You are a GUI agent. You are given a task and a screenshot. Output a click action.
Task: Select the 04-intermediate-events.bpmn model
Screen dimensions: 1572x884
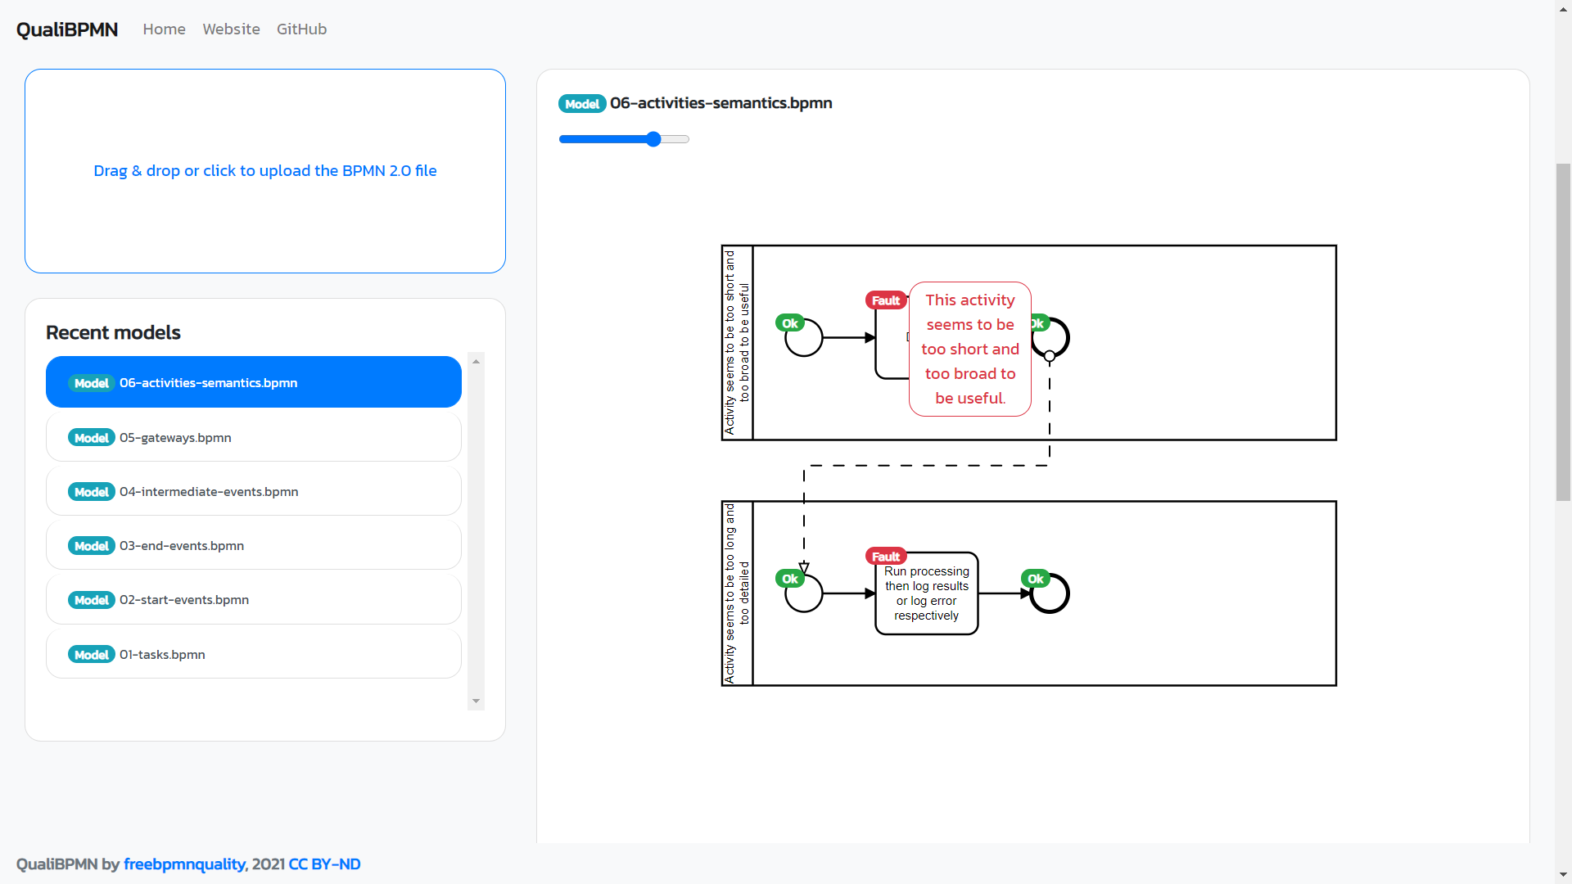(x=208, y=491)
